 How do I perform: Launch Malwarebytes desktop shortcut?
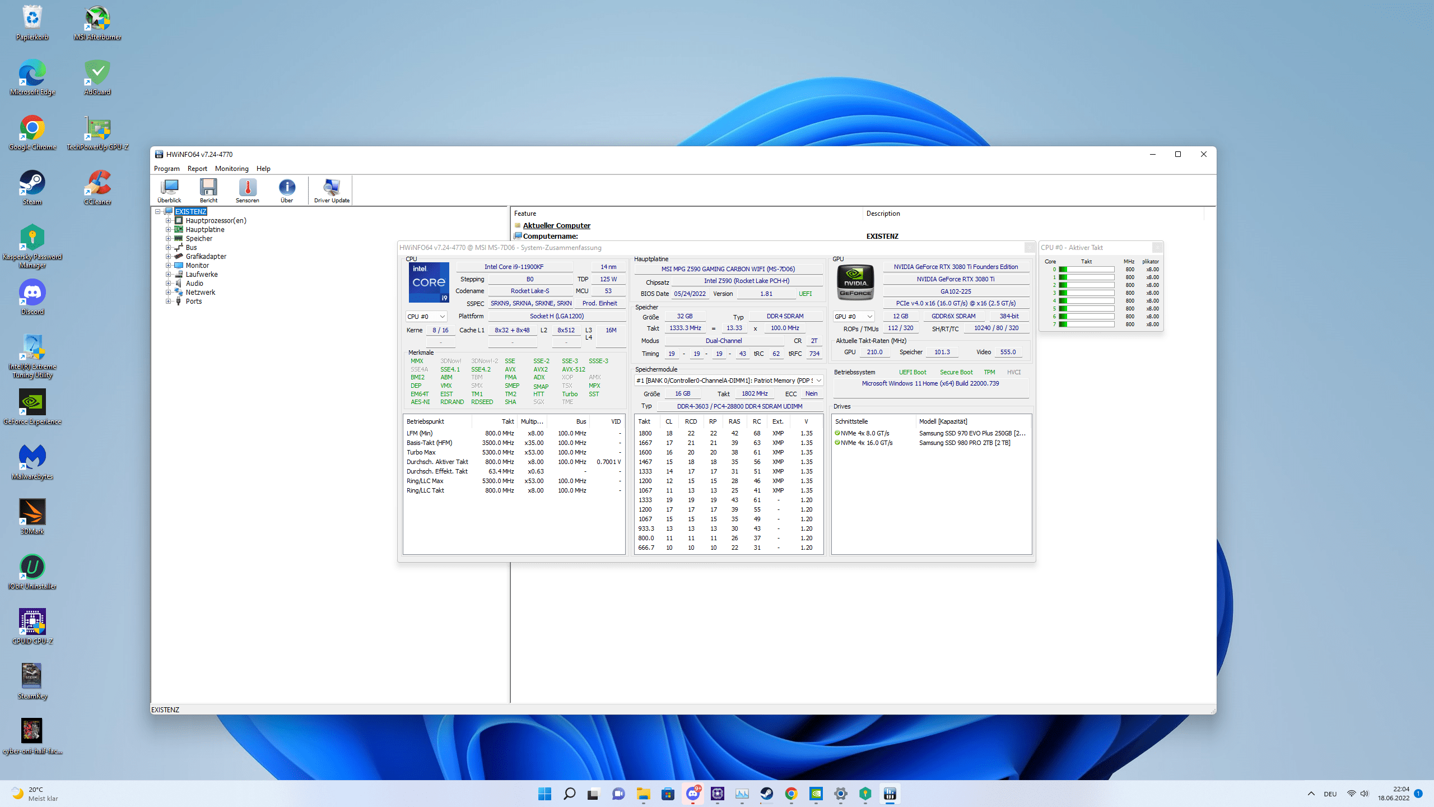[x=32, y=462]
